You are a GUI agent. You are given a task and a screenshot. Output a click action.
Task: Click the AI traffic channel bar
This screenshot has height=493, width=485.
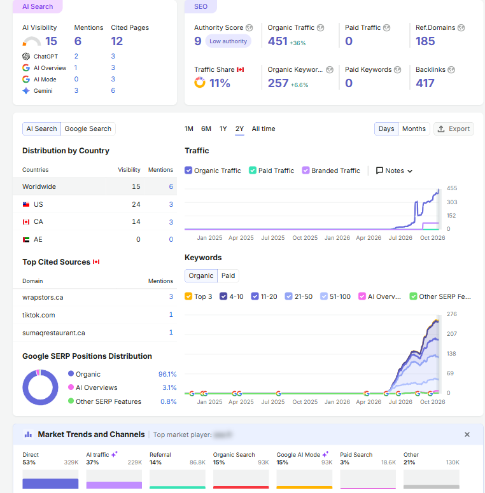point(114,485)
